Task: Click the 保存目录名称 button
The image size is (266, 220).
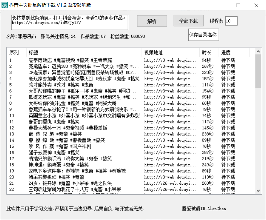Action: [x=203, y=35]
